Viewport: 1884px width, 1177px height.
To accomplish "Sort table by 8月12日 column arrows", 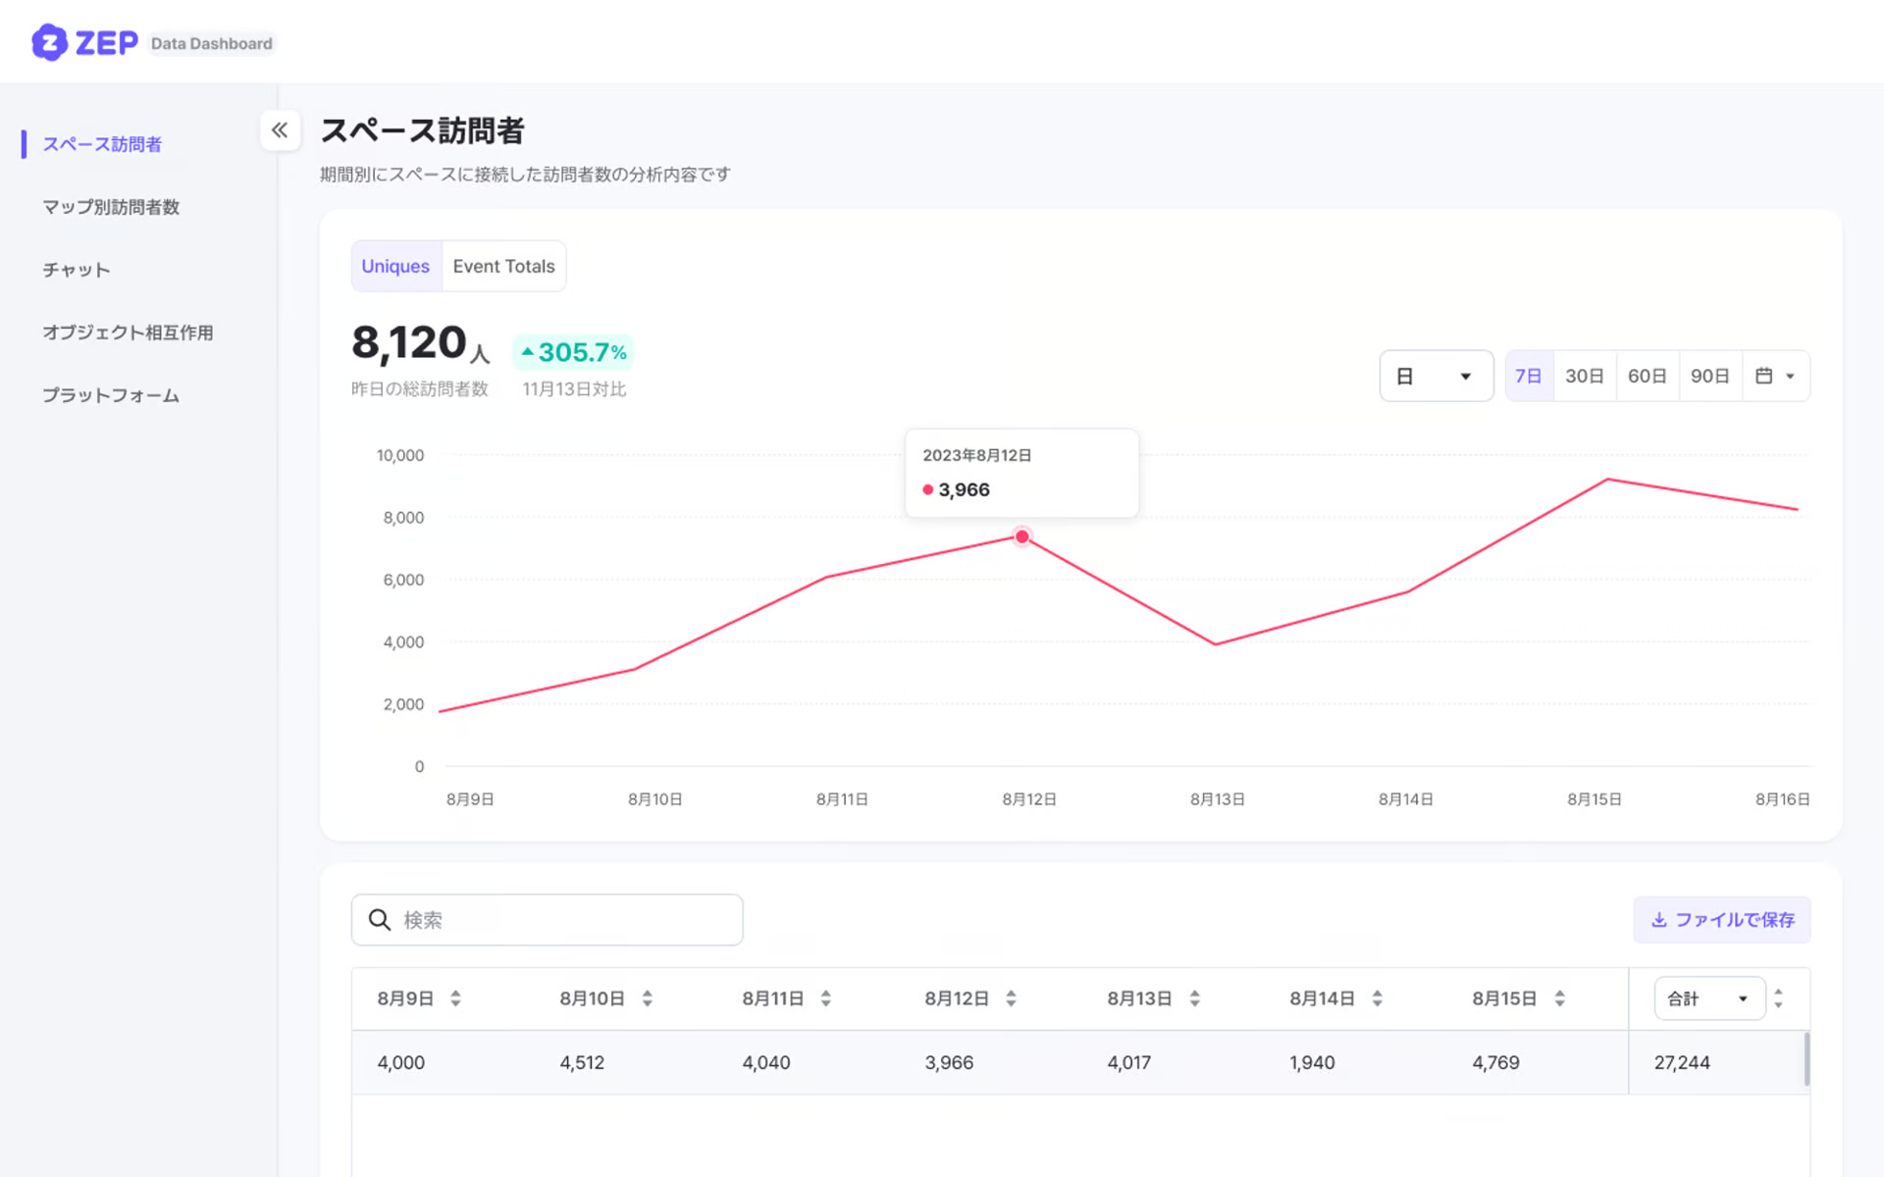I will 1011,998.
